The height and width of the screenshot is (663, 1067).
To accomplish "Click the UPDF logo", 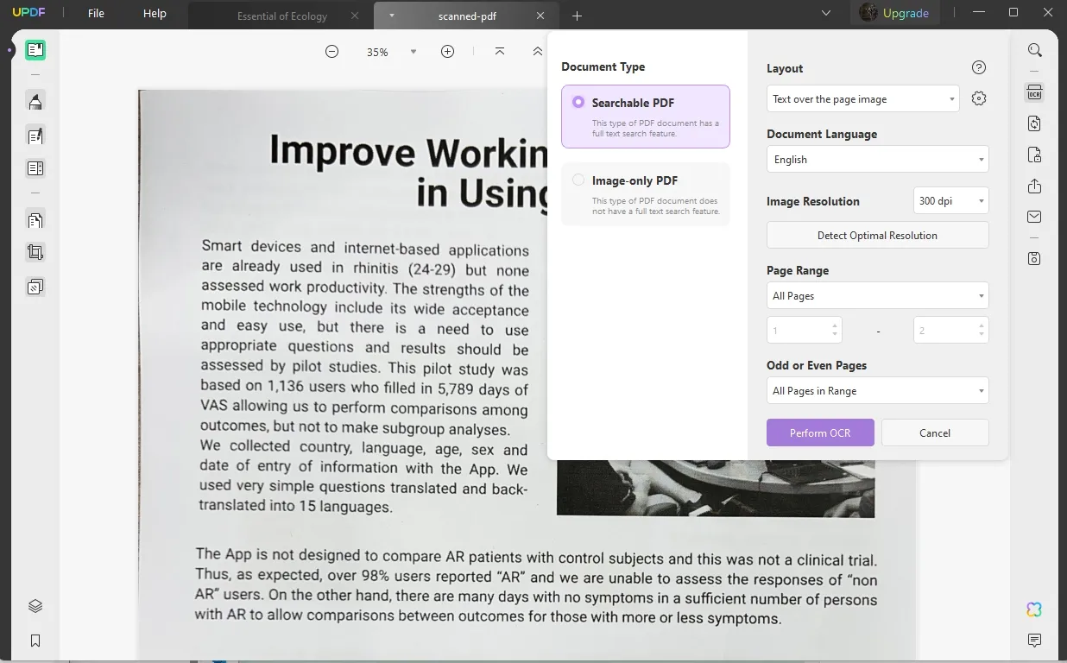I will 28,14.
